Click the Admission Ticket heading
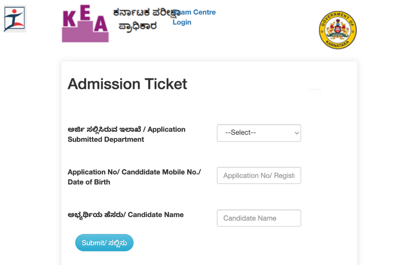Viewport: 414px width, 265px height. (127, 84)
